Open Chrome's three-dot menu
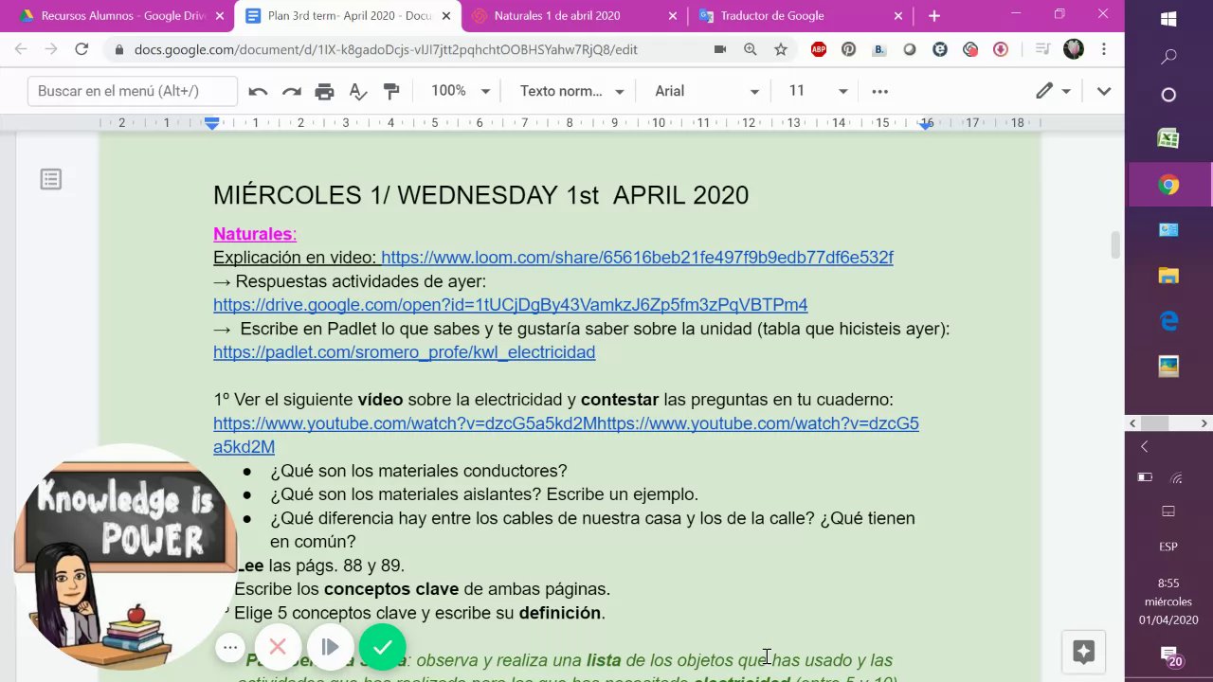Screen dimensions: 1213x682 (x=1104, y=49)
